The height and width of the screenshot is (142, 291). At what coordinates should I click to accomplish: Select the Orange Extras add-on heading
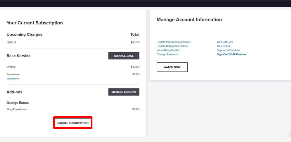coord(18,102)
